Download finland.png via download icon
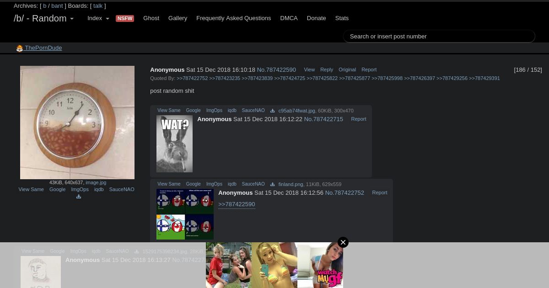 pyautogui.click(x=272, y=184)
